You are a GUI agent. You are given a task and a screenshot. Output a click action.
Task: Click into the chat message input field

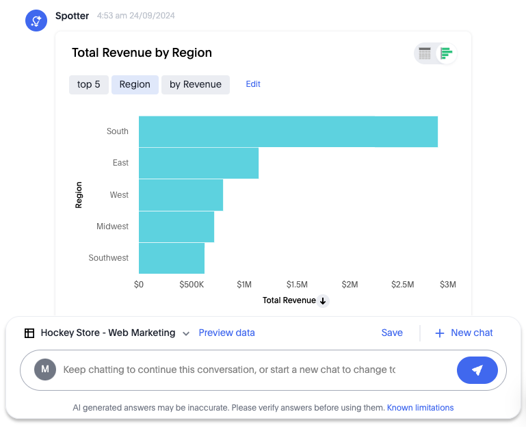coord(229,370)
